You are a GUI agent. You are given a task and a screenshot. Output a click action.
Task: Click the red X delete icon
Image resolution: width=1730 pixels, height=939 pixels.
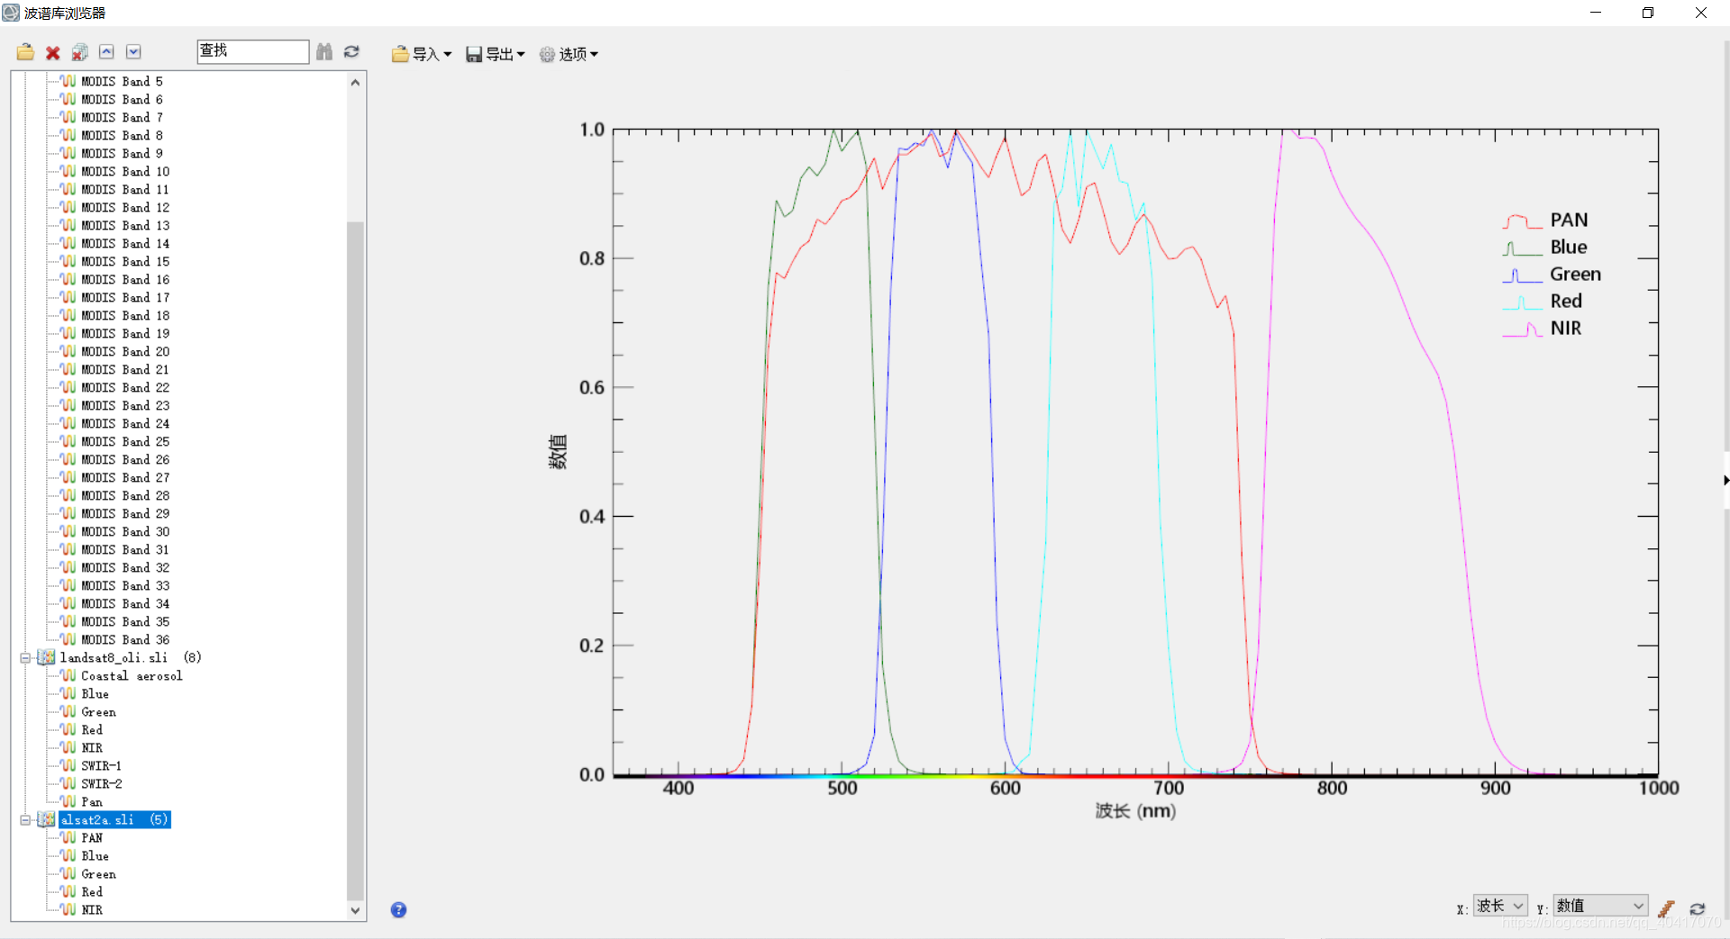53,53
